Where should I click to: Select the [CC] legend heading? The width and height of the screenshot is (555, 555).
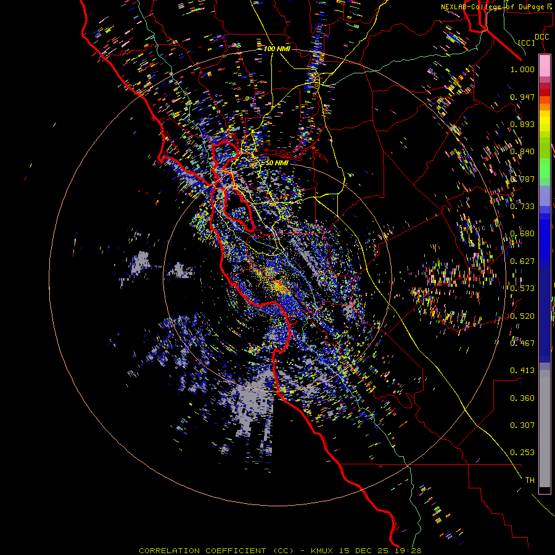[527, 43]
